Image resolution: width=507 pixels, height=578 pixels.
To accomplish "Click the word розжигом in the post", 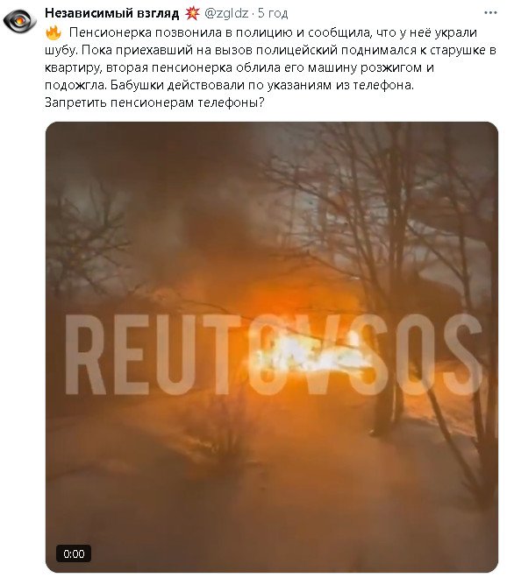I will click(391, 68).
